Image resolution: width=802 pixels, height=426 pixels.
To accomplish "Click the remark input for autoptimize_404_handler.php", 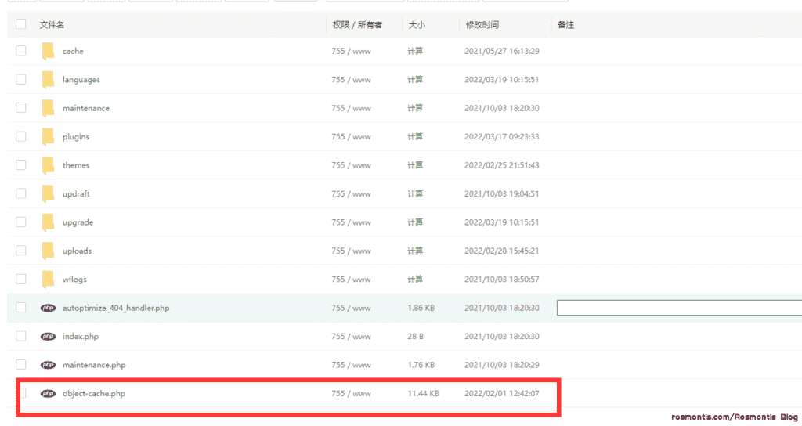I will click(679, 308).
